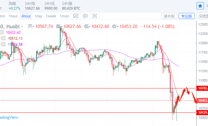Click the close price 10453.20
The width and height of the screenshot is (208, 126).
tap(128, 26)
